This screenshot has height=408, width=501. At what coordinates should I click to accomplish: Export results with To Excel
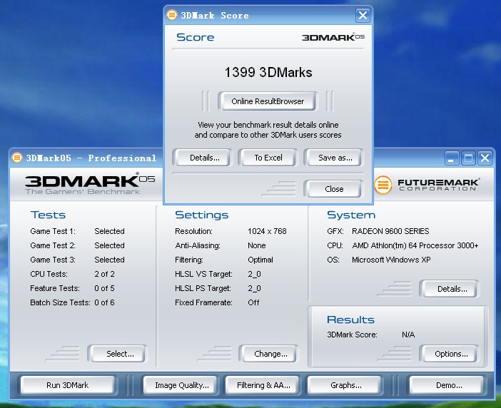pos(268,158)
